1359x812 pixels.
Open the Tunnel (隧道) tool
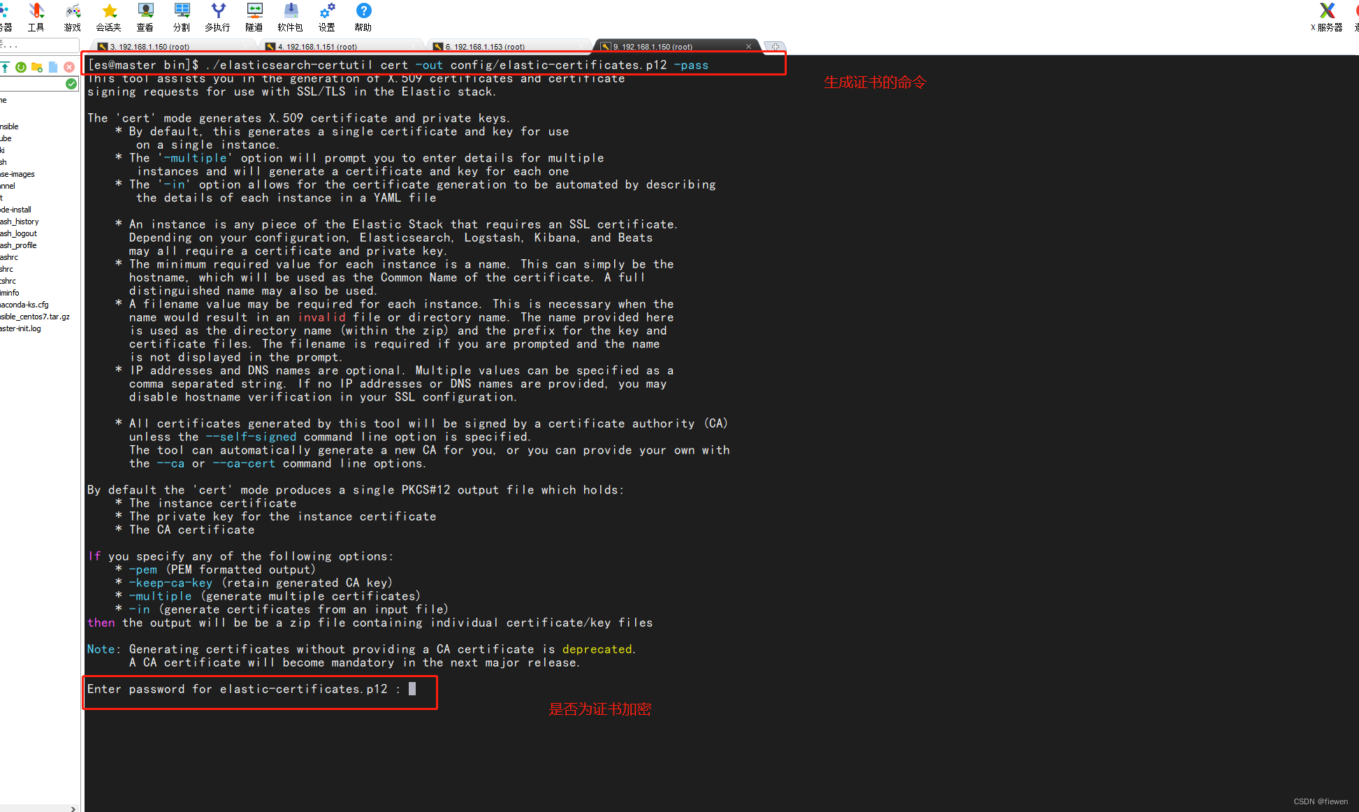pyautogui.click(x=254, y=17)
